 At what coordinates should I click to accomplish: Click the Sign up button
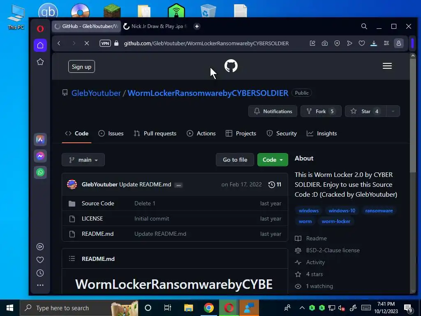(81, 67)
